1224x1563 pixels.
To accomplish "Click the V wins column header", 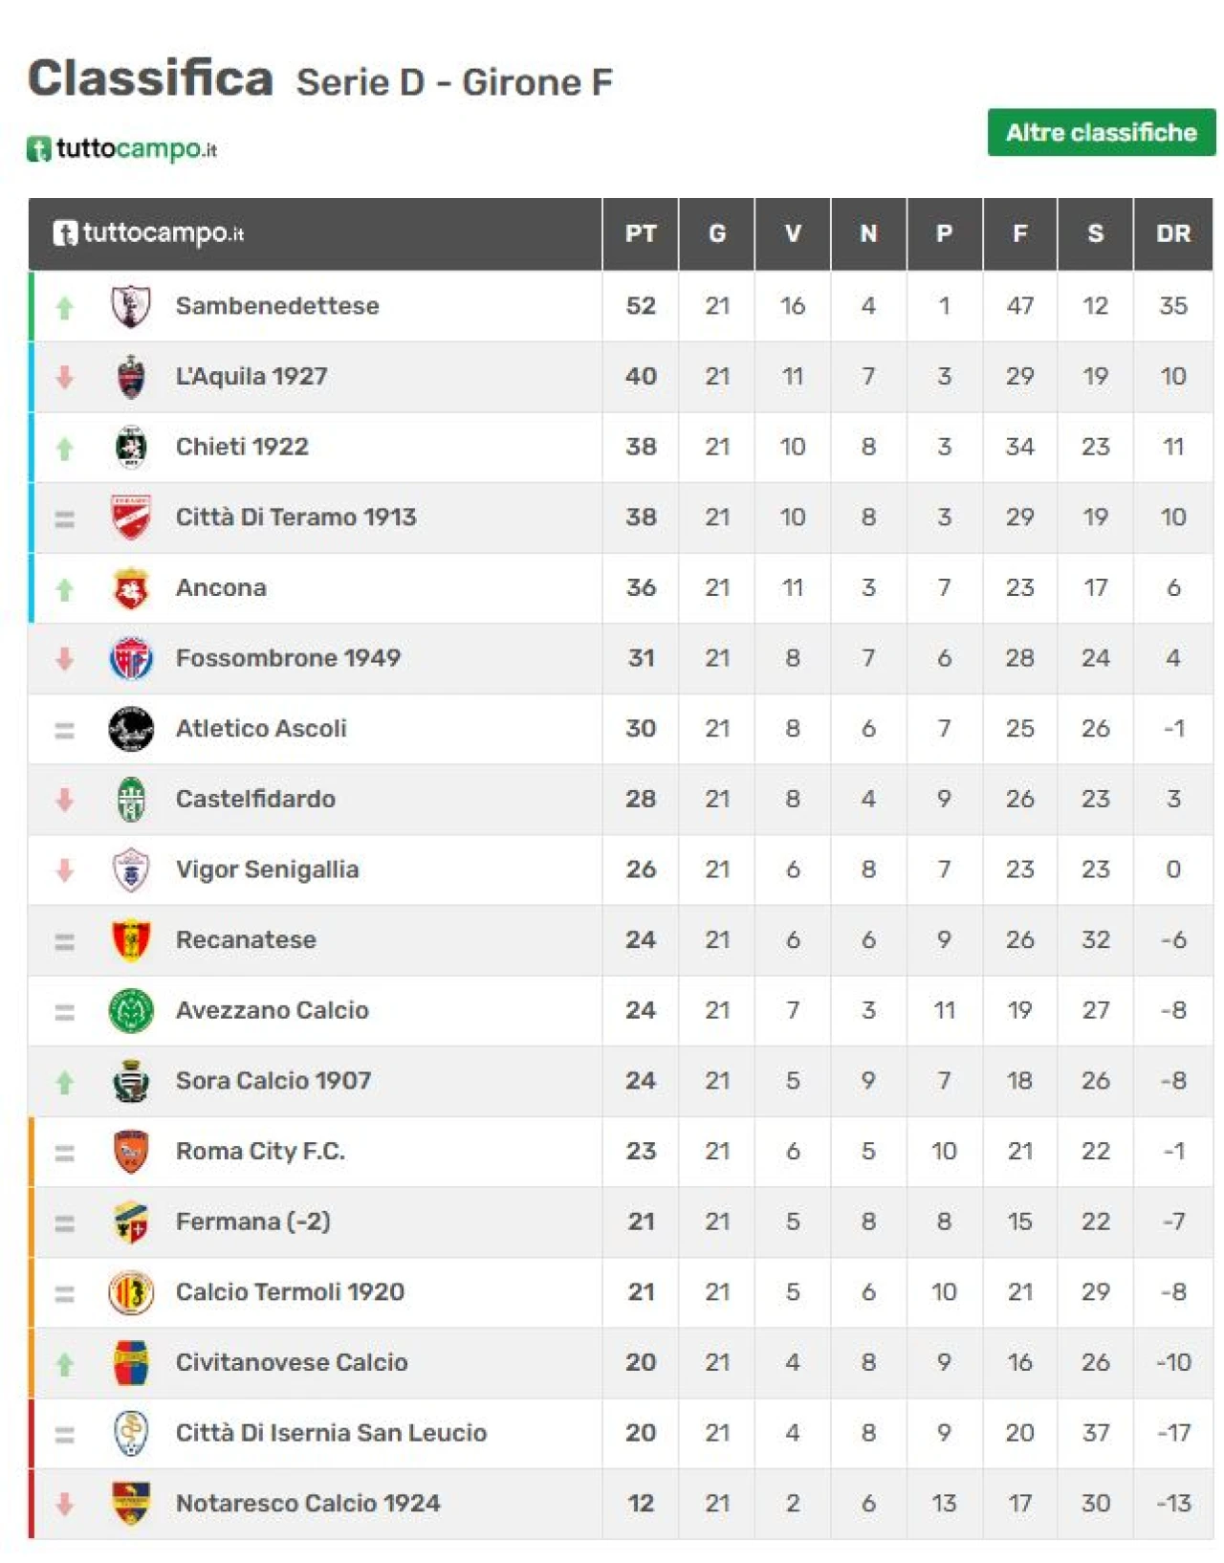I will point(793,233).
